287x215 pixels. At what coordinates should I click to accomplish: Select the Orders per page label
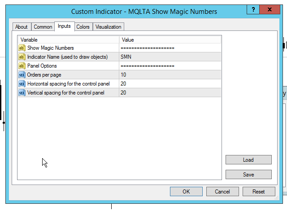click(x=44, y=75)
